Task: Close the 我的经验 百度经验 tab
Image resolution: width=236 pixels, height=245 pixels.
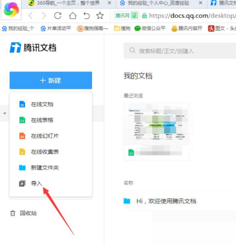Action: pyautogui.click(x=201, y=3)
